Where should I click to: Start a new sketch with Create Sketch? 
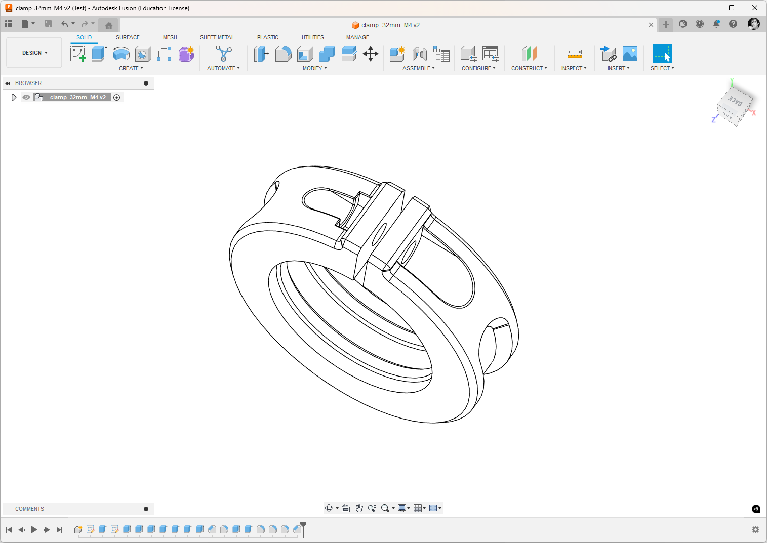(x=78, y=53)
